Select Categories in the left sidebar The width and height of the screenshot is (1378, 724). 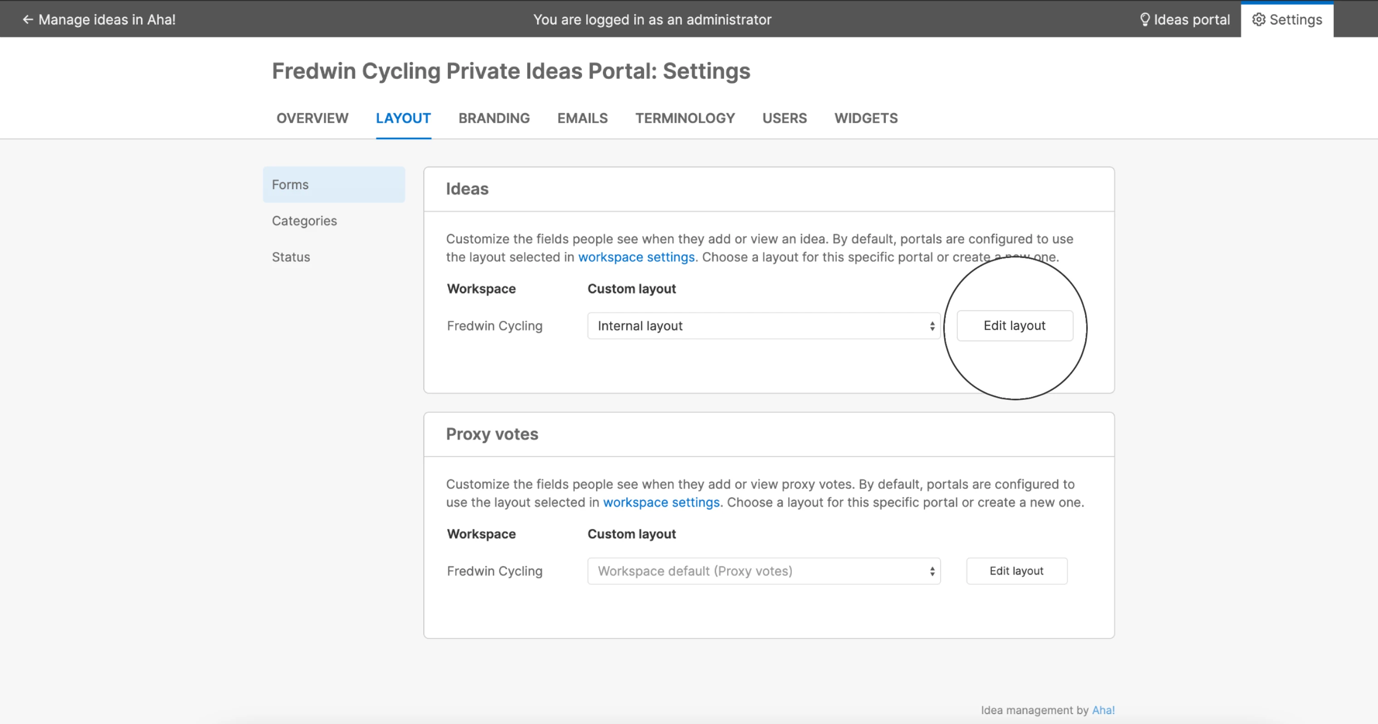pyautogui.click(x=304, y=221)
